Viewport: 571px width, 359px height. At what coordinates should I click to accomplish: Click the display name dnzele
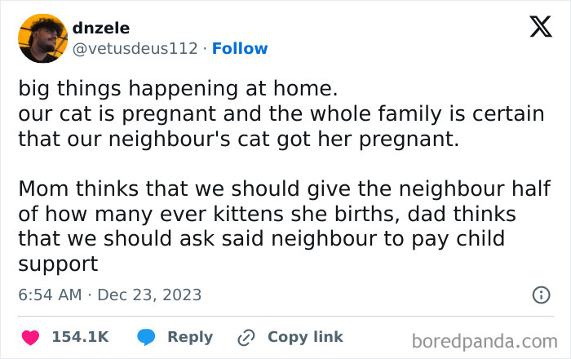101,29
